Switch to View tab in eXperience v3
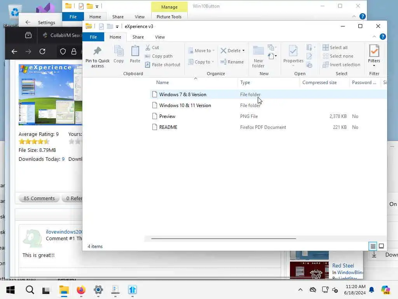This screenshot has width=398, height=299. pyautogui.click(x=160, y=37)
